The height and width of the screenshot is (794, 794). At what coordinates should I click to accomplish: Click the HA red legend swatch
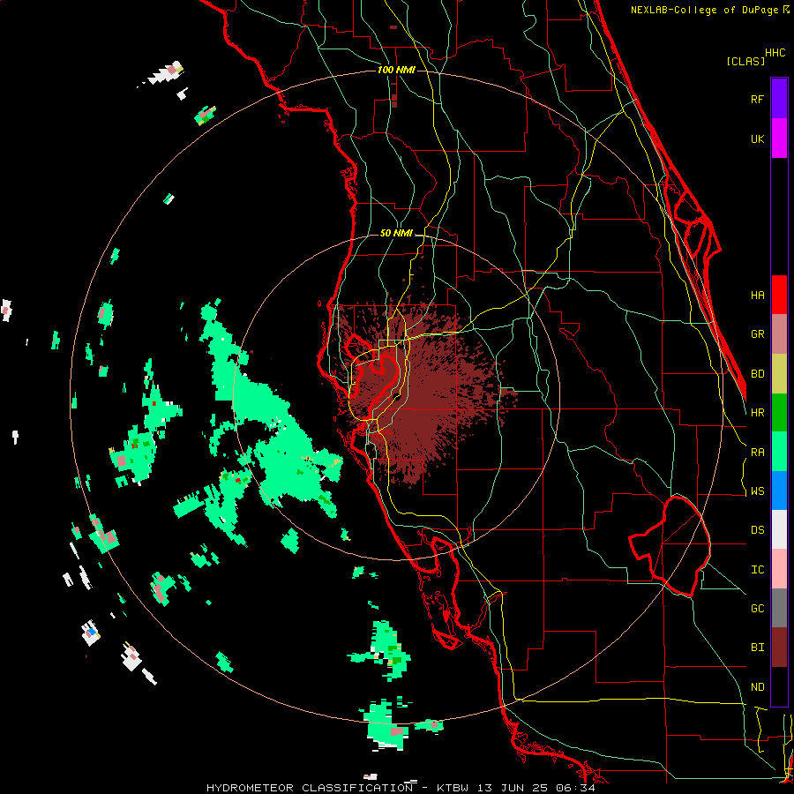click(779, 295)
